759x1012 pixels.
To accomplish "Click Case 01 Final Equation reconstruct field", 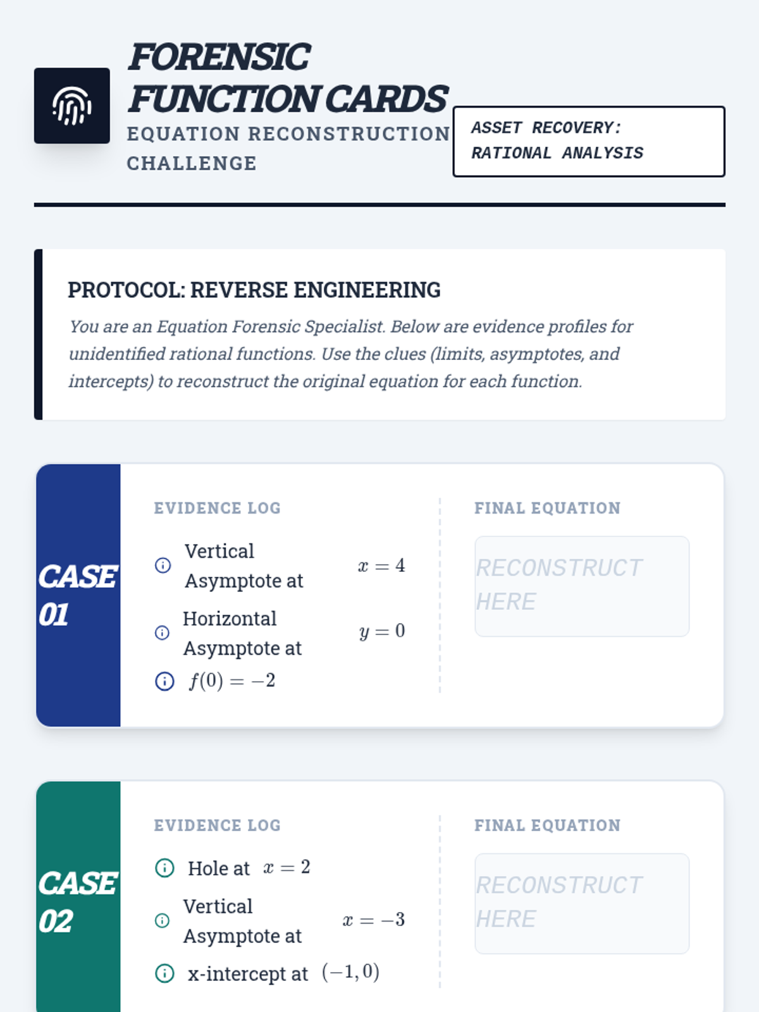I will tap(582, 586).
